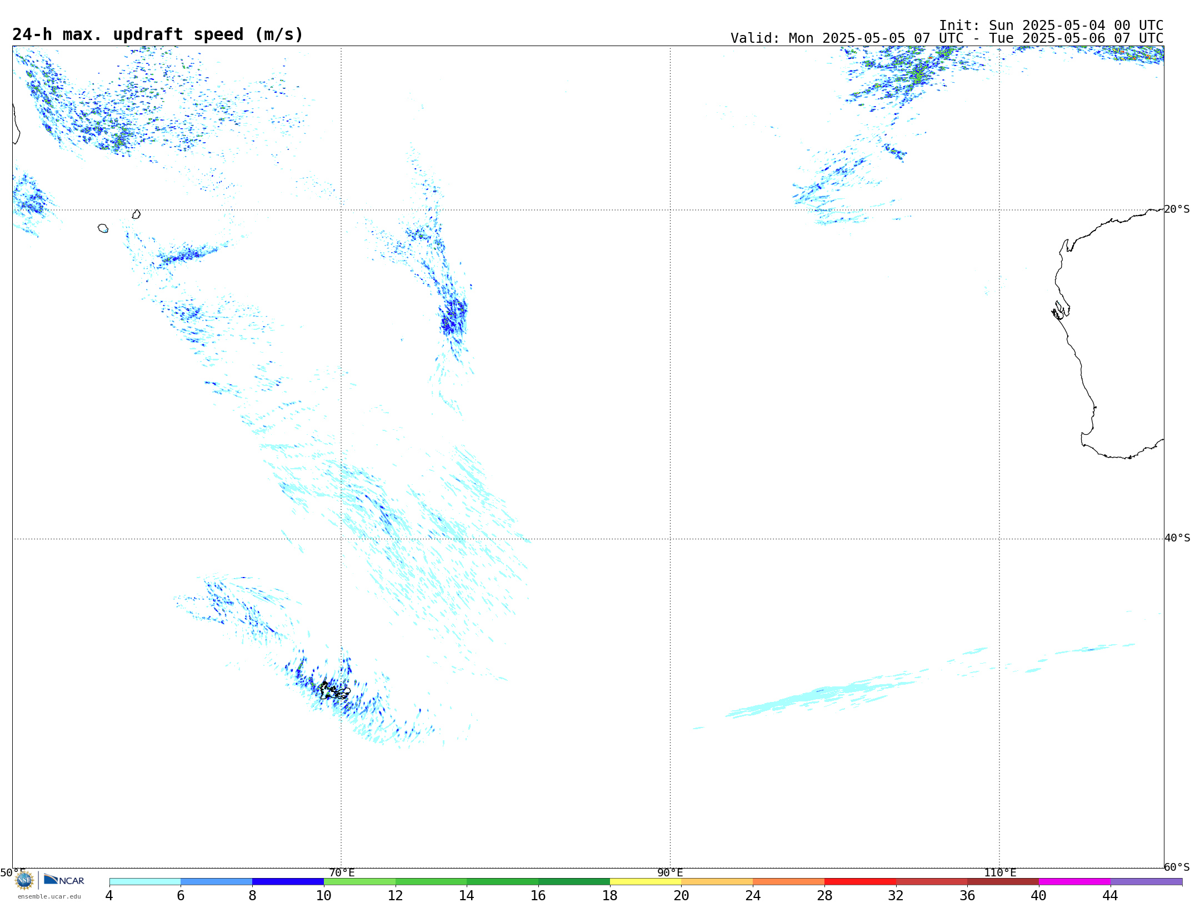Click the '40°S' latitude label

click(1177, 538)
